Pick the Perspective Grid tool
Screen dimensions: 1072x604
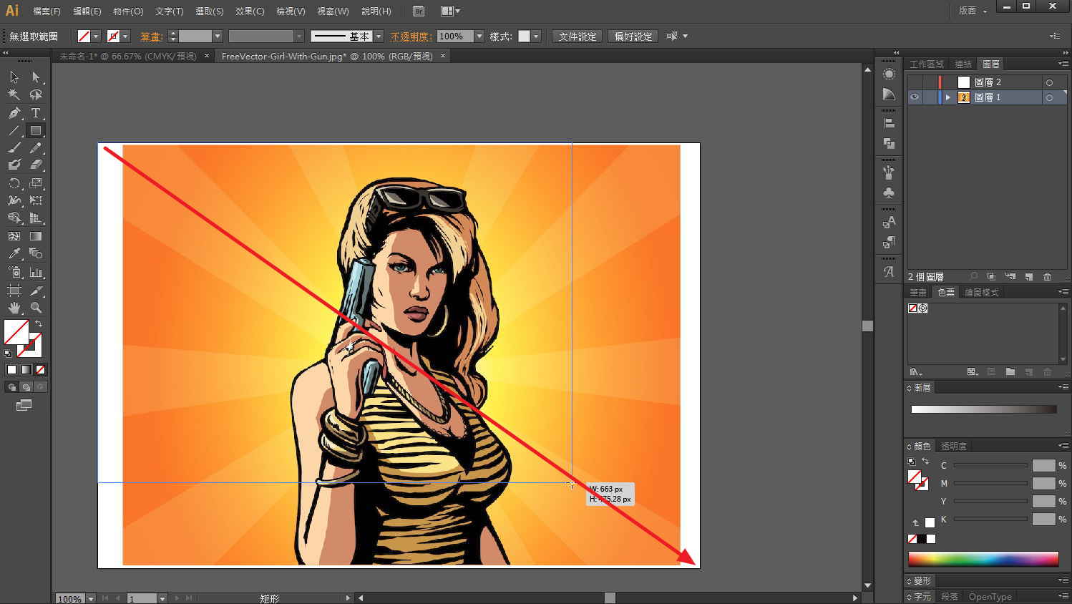[36, 218]
